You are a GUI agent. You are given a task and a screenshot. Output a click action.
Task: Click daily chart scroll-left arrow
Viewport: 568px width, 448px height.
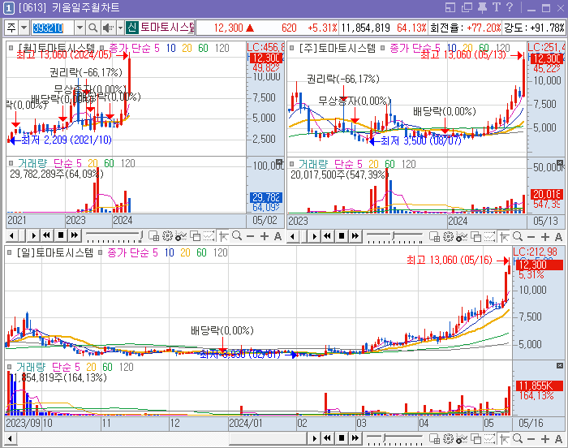(10, 439)
